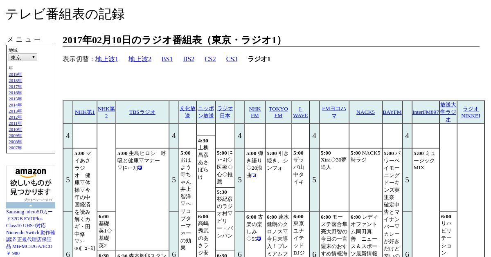Collapse the Amazon ad arrow bar
491x257 pixels.
[x=31, y=205]
